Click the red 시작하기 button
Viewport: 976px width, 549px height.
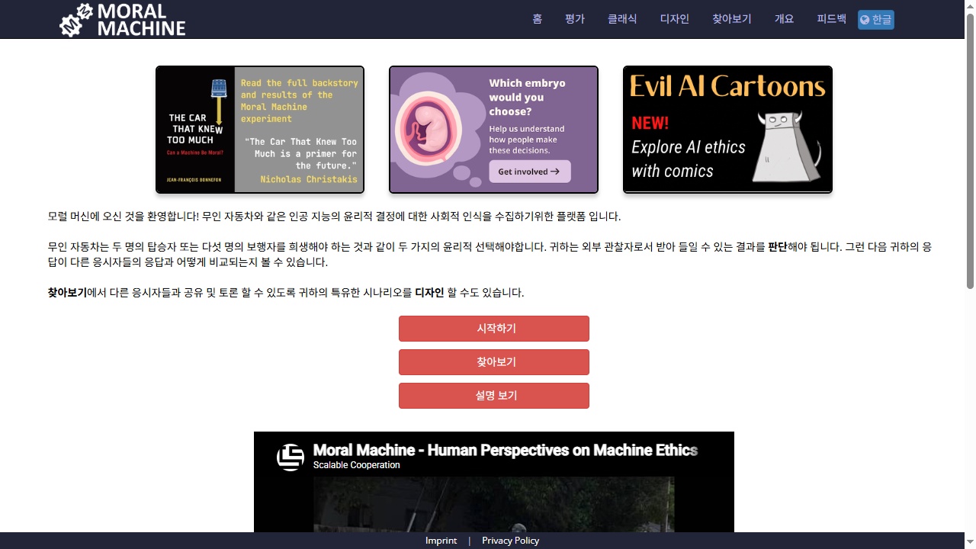[x=494, y=329]
